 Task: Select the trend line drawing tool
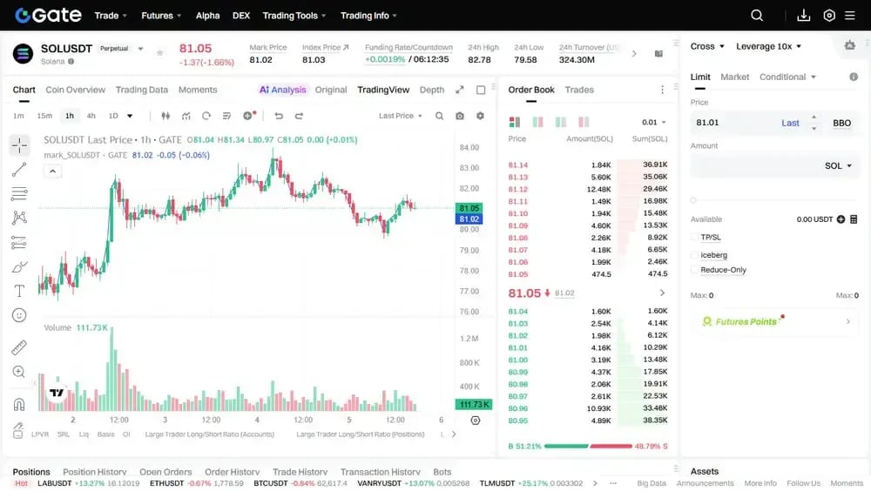(x=19, y=170)
